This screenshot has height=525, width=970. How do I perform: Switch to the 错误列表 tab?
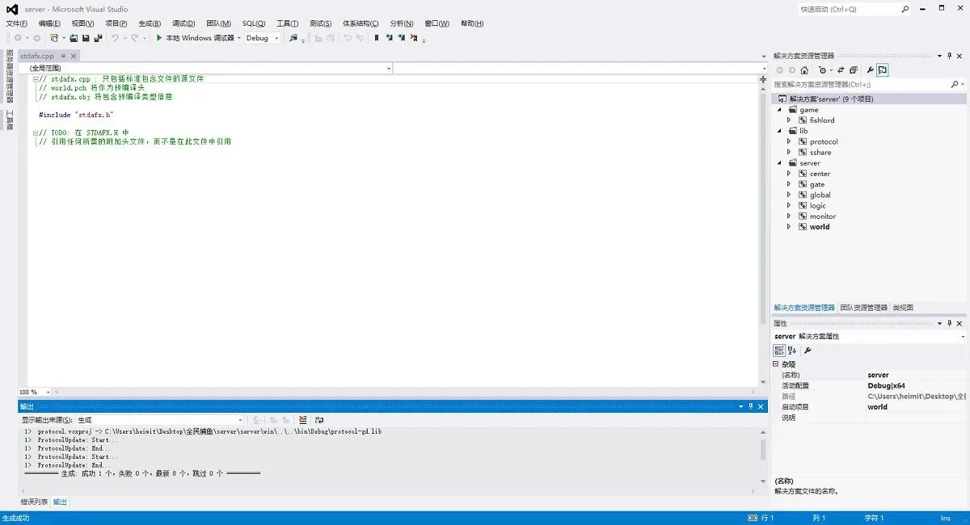pos(34,502)
